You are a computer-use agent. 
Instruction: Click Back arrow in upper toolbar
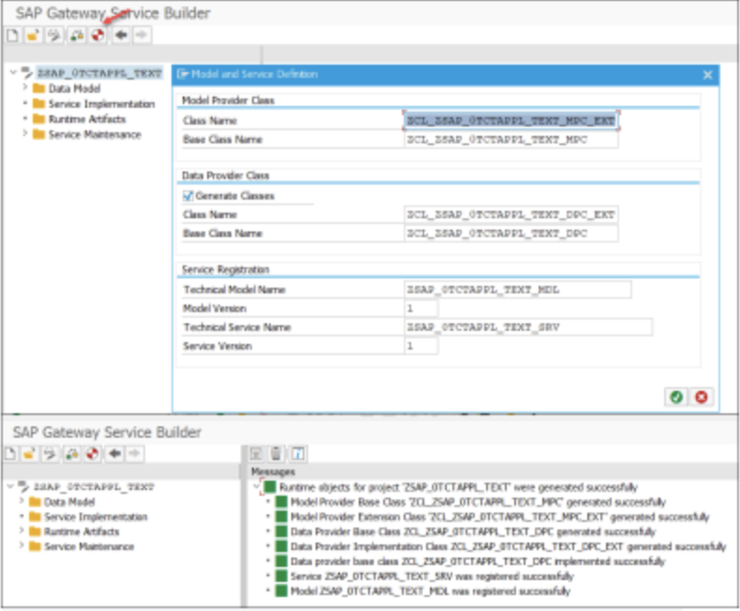click(121, 35)
